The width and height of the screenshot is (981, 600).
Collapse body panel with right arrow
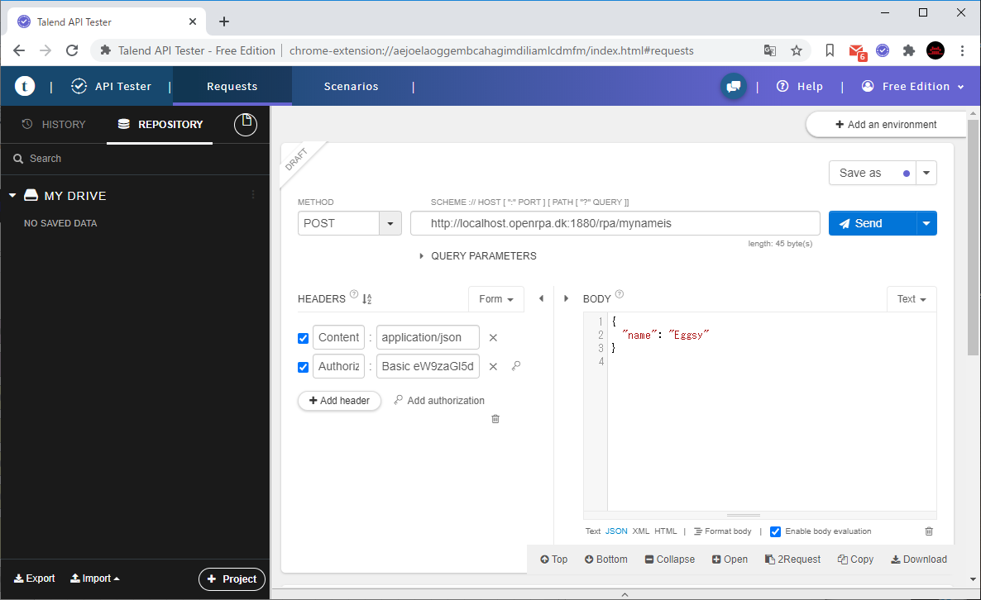coord(567,298)
